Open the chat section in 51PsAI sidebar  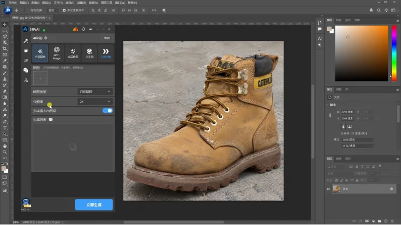point(26,70)
